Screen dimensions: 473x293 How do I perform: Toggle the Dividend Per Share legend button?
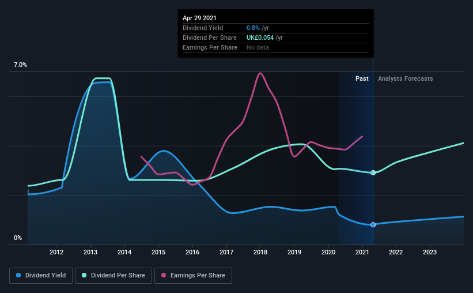[x=113, y=276]
